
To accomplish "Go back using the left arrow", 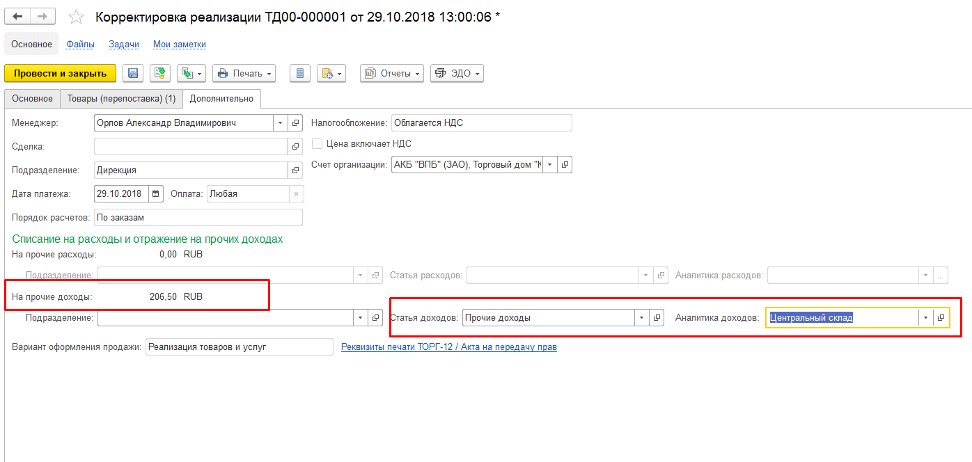I will point(18,17).
